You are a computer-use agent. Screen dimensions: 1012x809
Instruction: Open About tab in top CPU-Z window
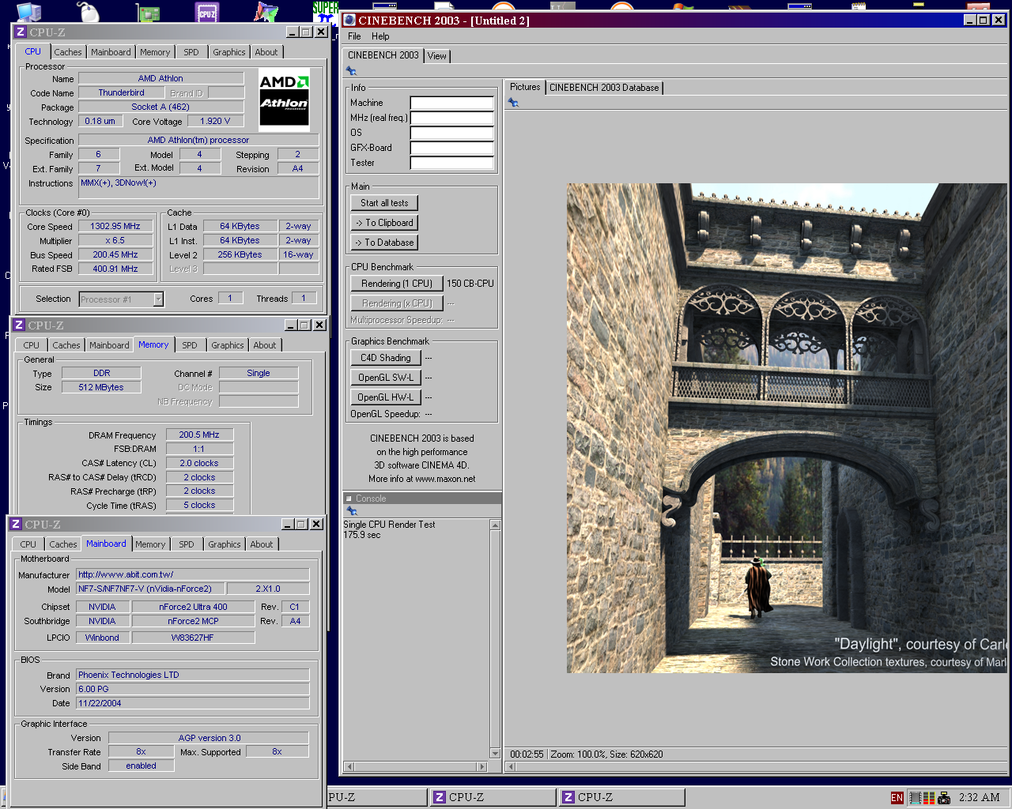(x=266, y=52)
